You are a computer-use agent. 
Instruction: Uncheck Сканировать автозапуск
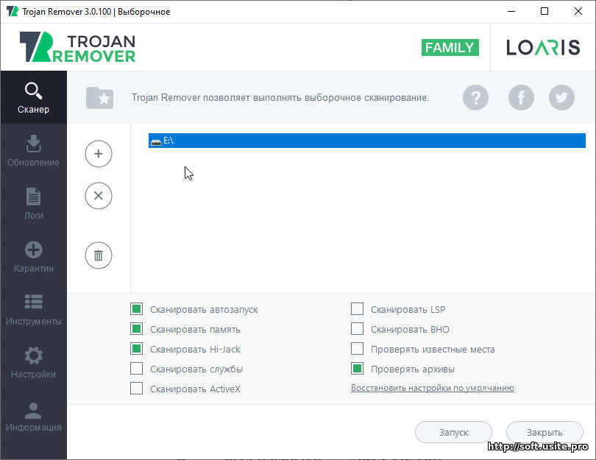[136, 309]
